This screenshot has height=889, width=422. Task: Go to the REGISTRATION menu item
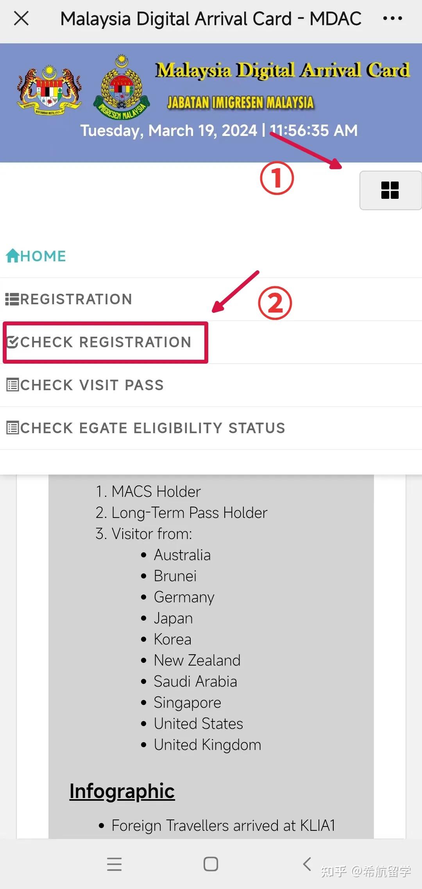pyautogui.click(x=76, y=299)
